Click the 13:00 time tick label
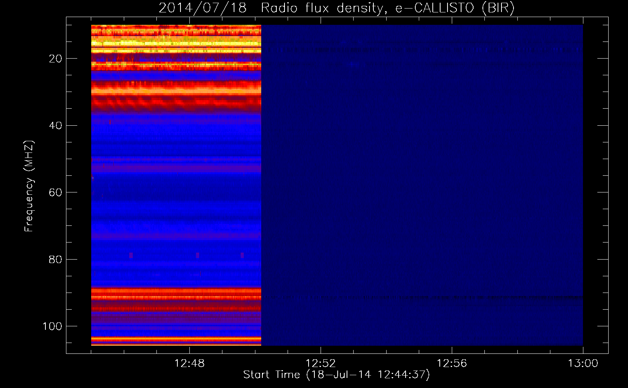 583,364
